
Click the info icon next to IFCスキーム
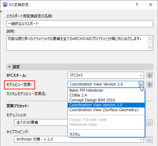coord(149,75)
